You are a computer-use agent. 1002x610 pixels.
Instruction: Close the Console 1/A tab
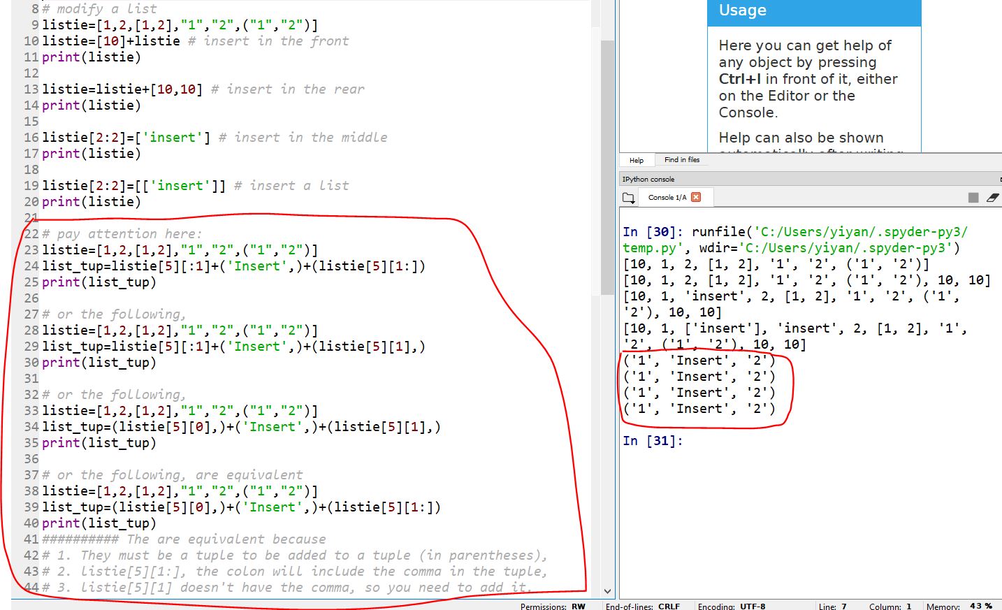696,197
